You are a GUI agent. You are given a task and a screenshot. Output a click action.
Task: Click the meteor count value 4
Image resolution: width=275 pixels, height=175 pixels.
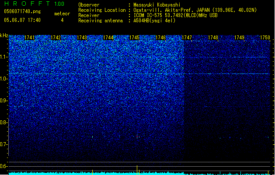62,20
